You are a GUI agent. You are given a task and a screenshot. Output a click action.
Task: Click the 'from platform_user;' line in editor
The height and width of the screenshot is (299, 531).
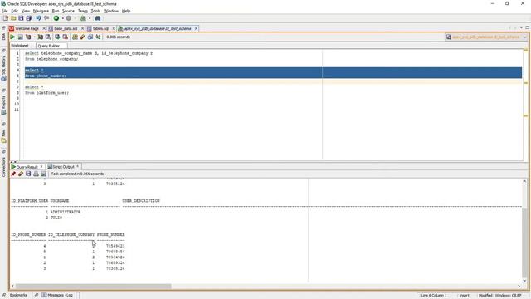tap(46, 93)
